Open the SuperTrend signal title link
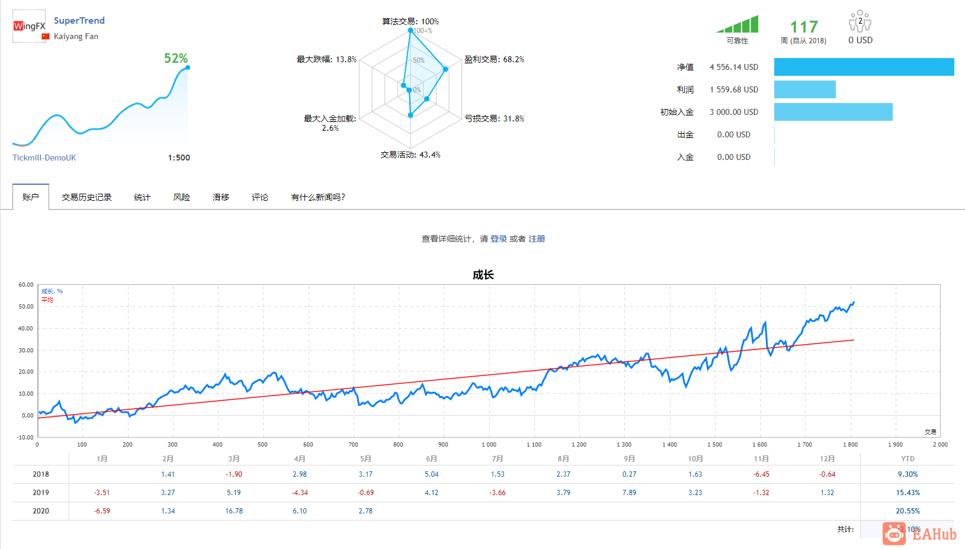Image resolution: width=965 pixels, height=549 pixels. click(79, 20)
